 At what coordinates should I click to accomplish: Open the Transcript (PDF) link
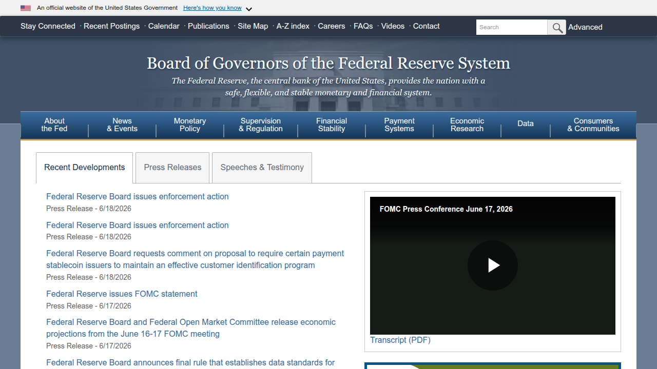(x=400, y=340)
